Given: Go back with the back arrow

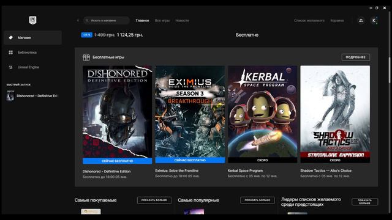Looking at the screenshot, I should pyautogui.click(x=78, y=20).
